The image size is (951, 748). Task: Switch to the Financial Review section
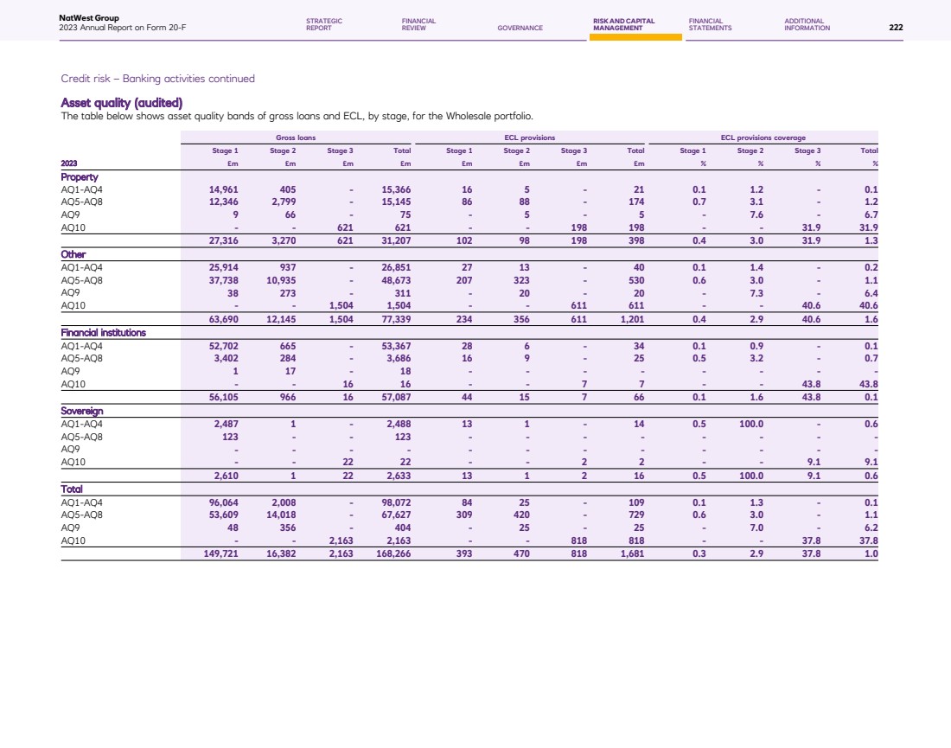coord(418,24)
